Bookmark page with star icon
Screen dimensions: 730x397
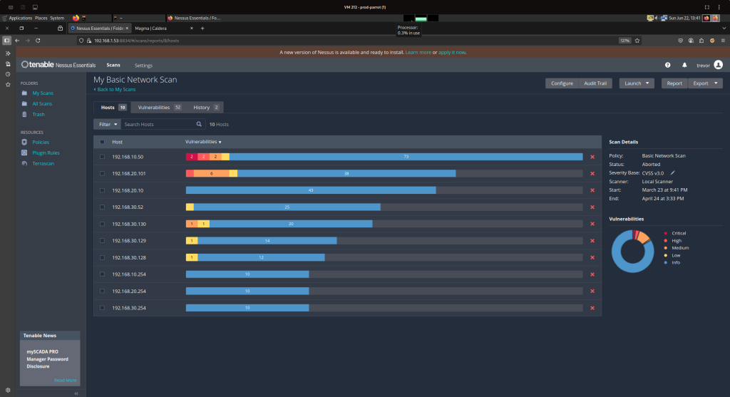(637, 41)
